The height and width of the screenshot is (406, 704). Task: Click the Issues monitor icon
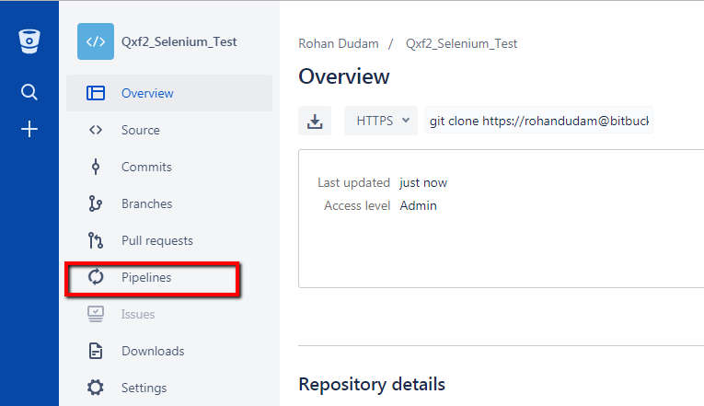tap(96, 314)
